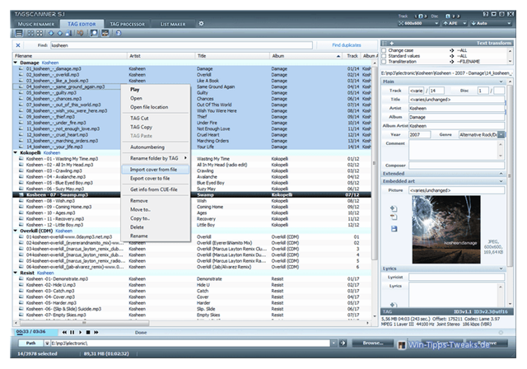Click the first blue diamond toolbar icon
This screenshot has width=527, height=369.
[x=51, y=33]
